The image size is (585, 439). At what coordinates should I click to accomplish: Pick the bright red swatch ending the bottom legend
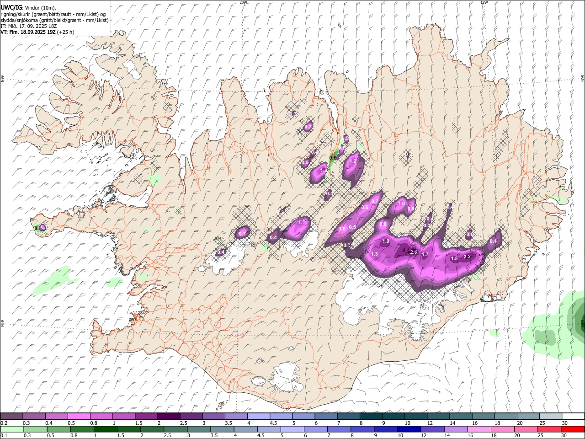(573, 429)
